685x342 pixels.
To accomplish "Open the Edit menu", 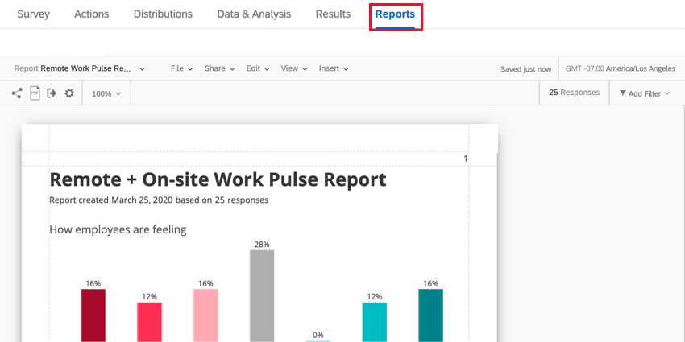I will pyautogui.click(x=258, y=68).
